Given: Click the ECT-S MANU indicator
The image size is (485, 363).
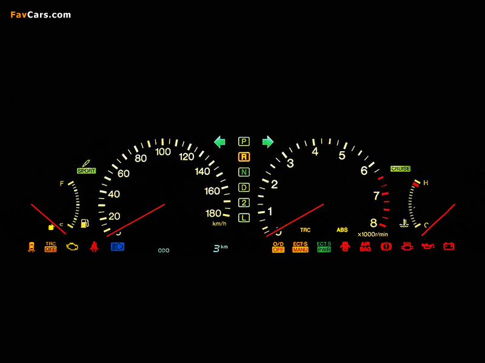Looking at the screenshot, I should point(300,247).
